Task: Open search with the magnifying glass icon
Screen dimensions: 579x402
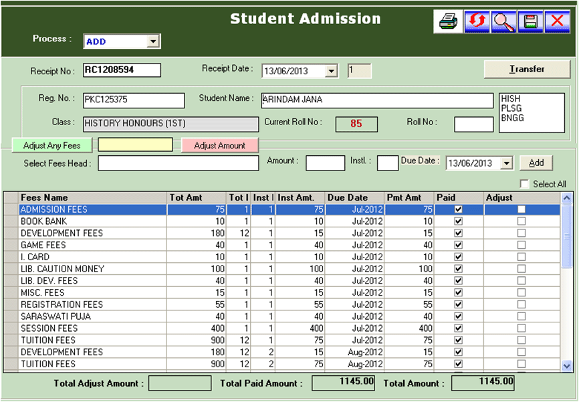Action: point(503,21)
